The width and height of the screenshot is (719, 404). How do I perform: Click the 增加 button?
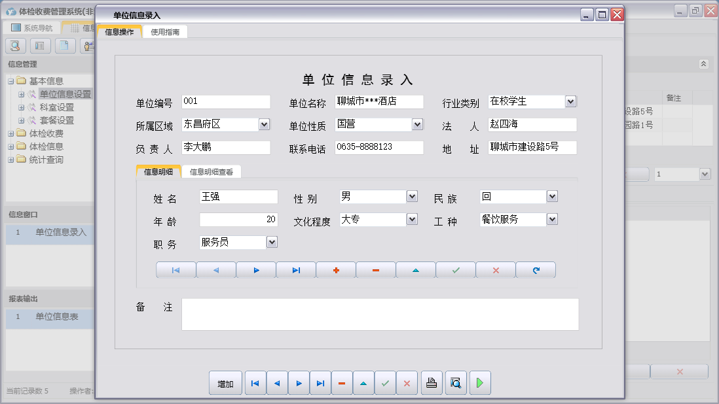tap(225, 384)
